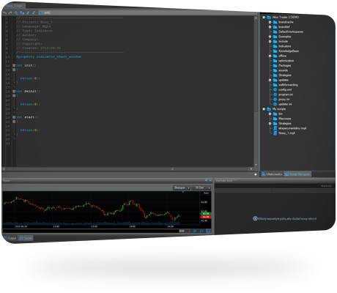Click the zoom-in icon below the chart

click(195, 231)
